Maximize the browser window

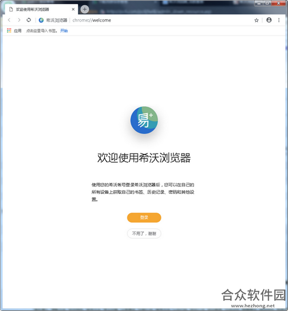267,3
